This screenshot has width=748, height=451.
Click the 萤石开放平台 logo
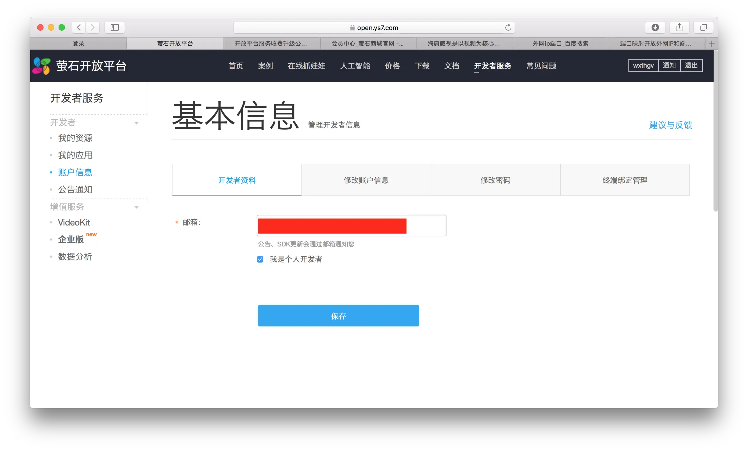point(42,66)
